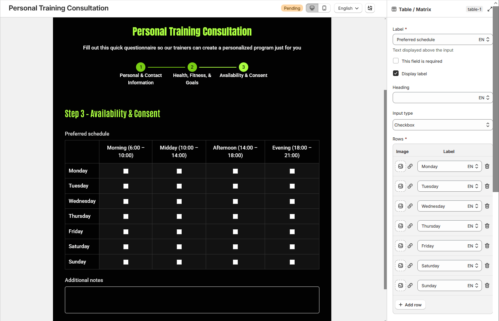Enable 'This field is required' checkbox
499x321 pixels.
396,61
